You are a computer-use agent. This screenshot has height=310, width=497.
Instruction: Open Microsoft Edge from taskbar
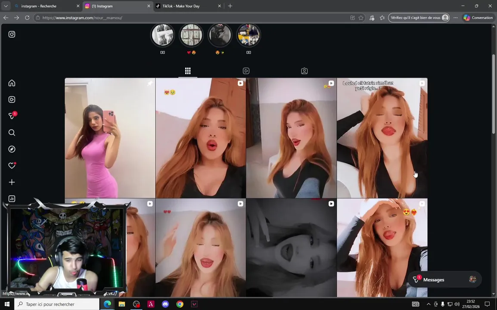(x=107, y=304)
